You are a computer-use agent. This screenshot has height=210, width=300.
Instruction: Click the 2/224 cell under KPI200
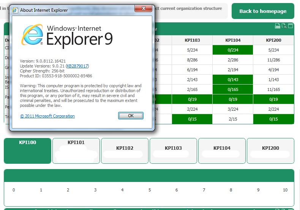[x=273, y=109]
